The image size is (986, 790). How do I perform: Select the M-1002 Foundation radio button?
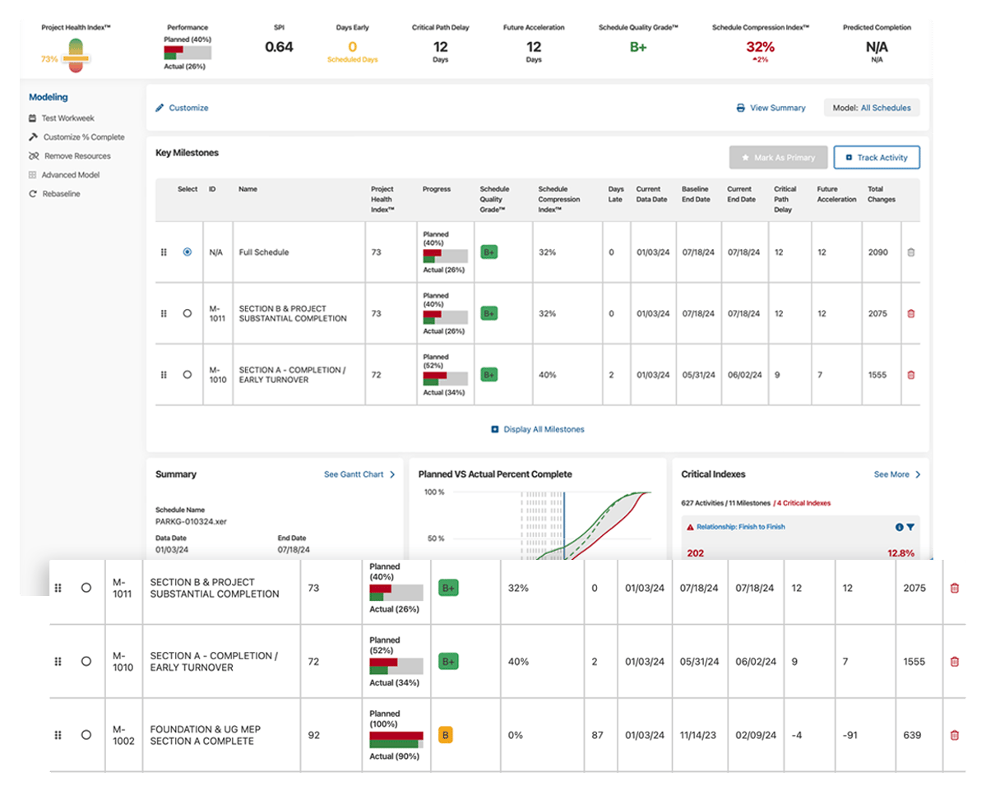tap(86, 735)
